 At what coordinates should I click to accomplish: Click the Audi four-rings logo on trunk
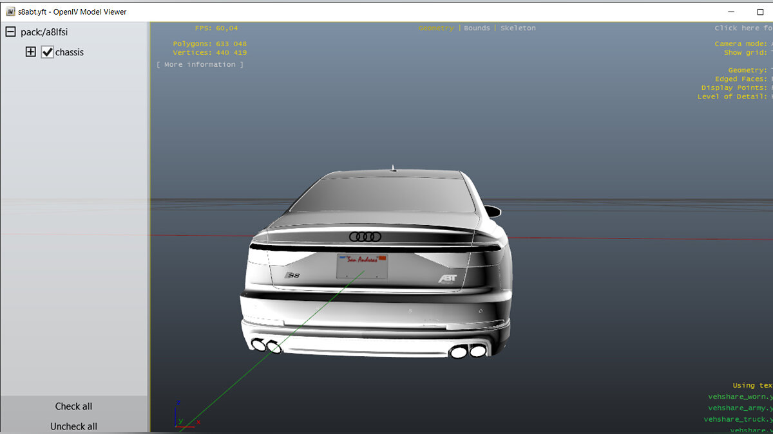[x=365, y=237]
